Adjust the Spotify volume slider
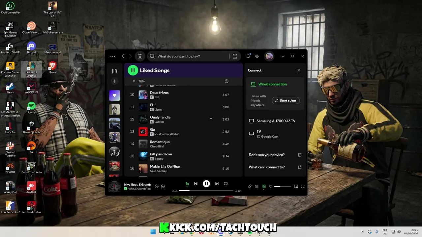422x237 pixels. (283, 186)
